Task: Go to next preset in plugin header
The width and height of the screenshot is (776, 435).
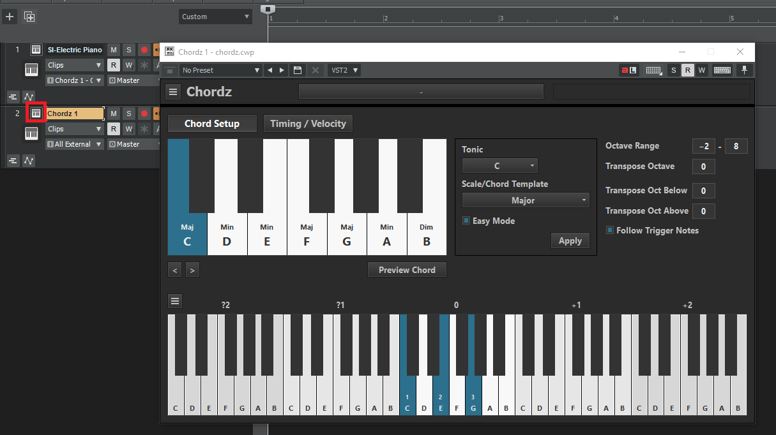Action: pos(282,70)
